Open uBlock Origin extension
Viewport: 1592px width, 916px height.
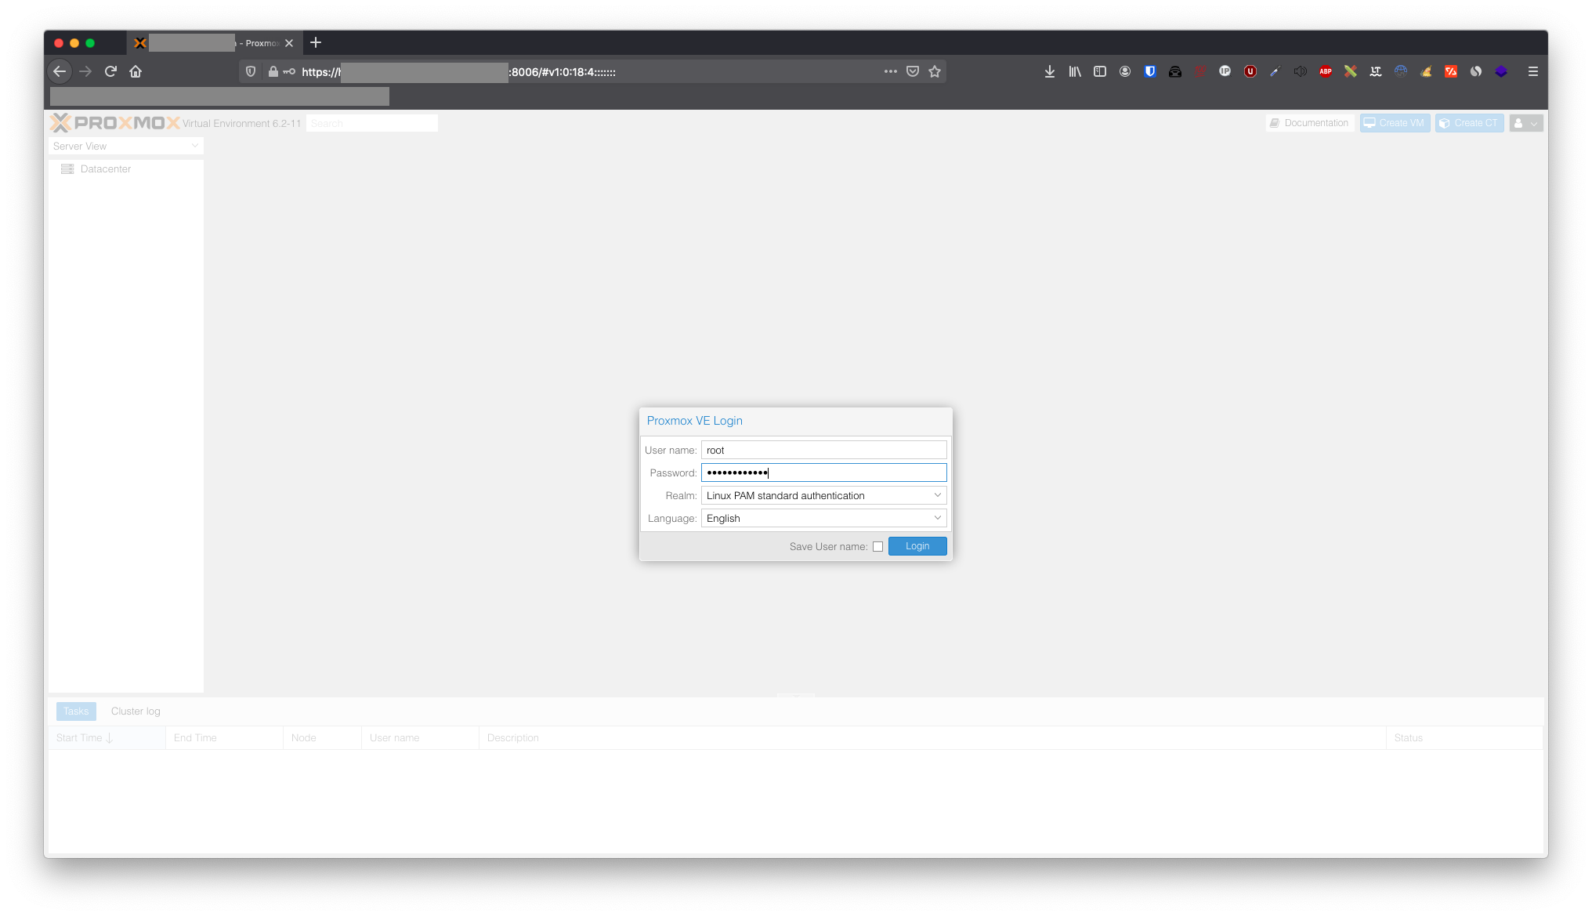tap(1250, 71)
